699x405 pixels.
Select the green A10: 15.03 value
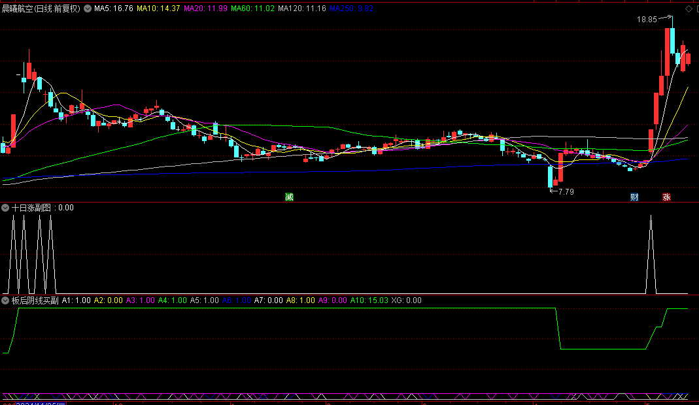point(369,300)
